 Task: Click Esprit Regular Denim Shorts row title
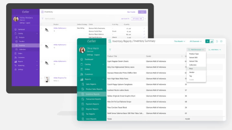click(118, 61)
